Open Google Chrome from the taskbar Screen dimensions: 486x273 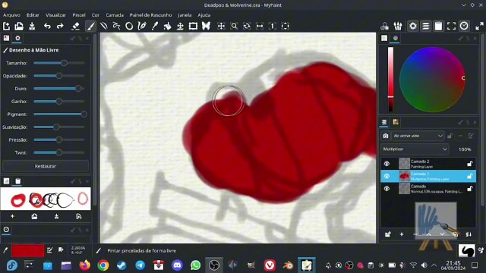pyautogui.click(x=103, y=265)
